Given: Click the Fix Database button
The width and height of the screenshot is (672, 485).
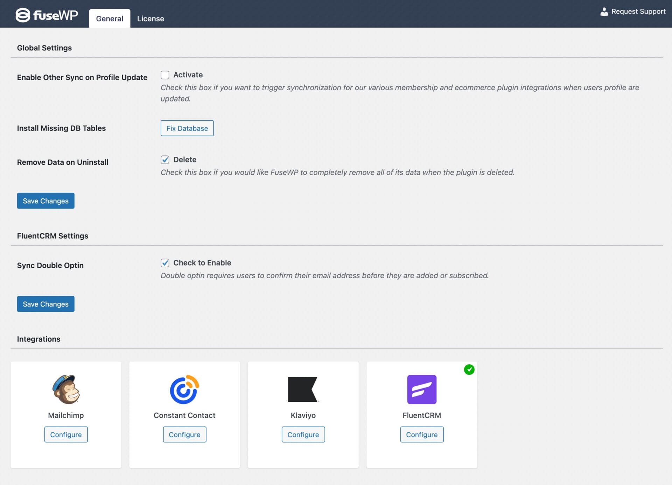Looking at the screenshot, I should (187, 128).
